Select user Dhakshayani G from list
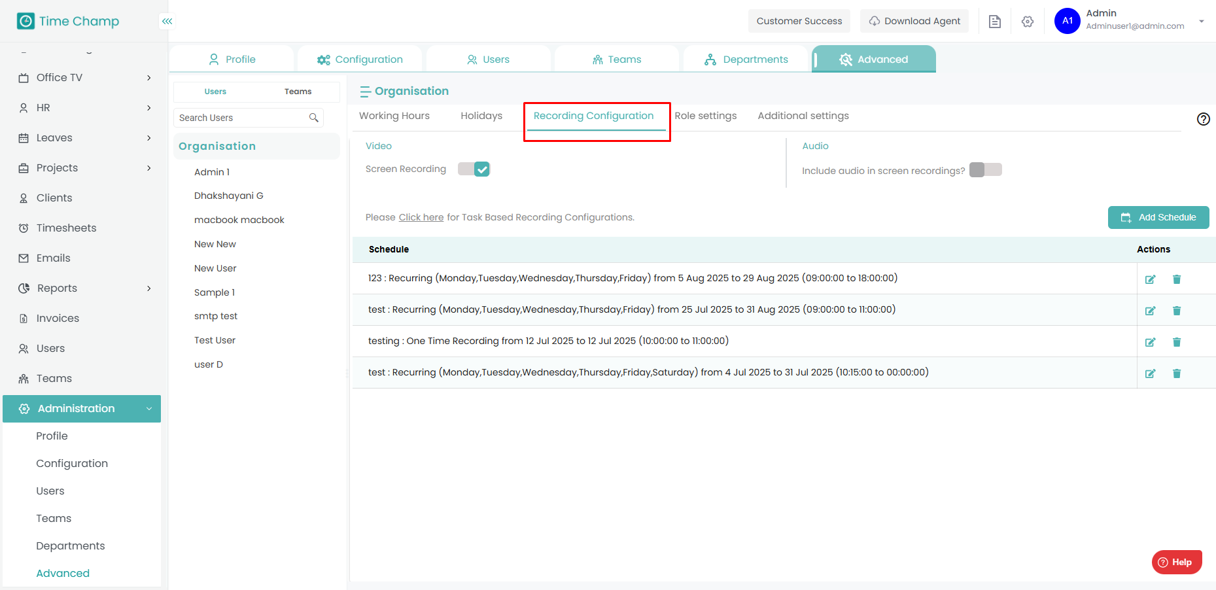 click(x=228, y=196)
